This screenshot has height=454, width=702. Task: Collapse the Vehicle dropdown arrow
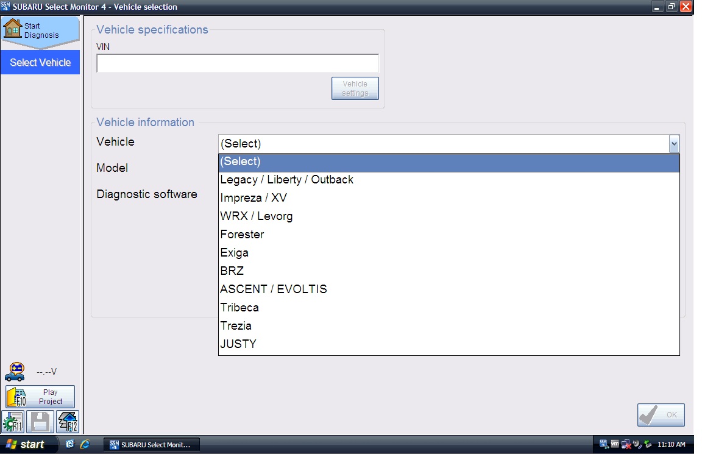pyautogui.click(x=674, y=144)
